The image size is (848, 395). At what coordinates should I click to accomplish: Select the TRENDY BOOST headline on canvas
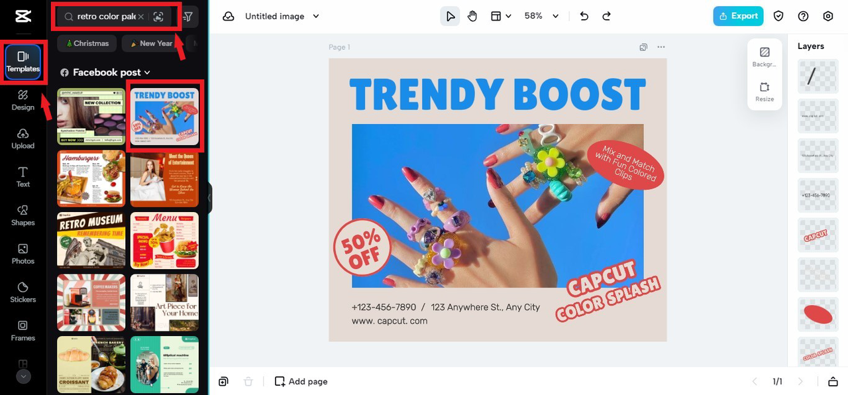(x=498, y=94)
